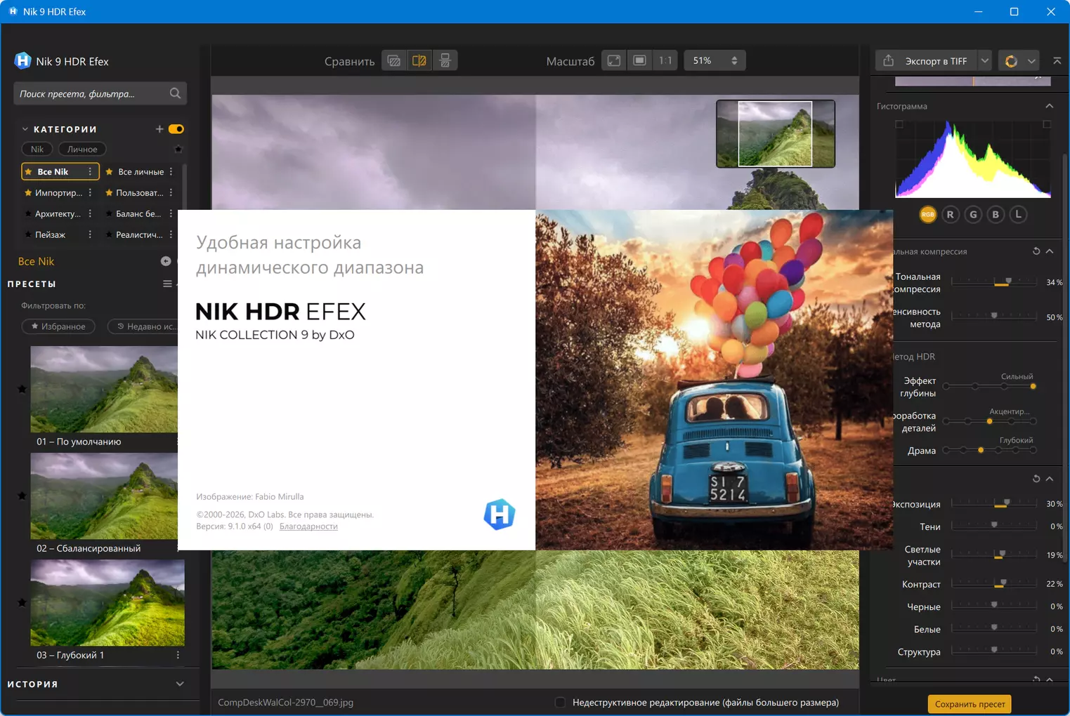This screenshot has width=1070, height=716.
Task: Click the fill-view zoom icon
Action: point(639,61)
